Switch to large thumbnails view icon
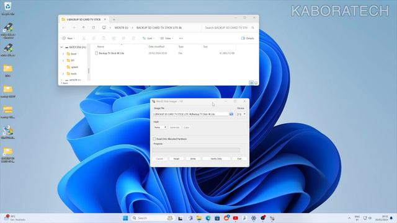Image resolution: width=397 pixels, height=223 pixels. pos(256,83)
